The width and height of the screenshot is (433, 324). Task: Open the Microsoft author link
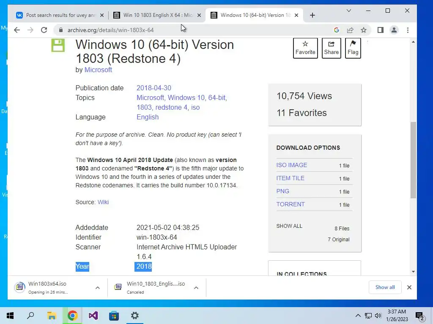pos(98,70)
